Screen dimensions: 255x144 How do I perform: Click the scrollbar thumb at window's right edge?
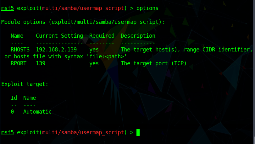pos(254,140)
